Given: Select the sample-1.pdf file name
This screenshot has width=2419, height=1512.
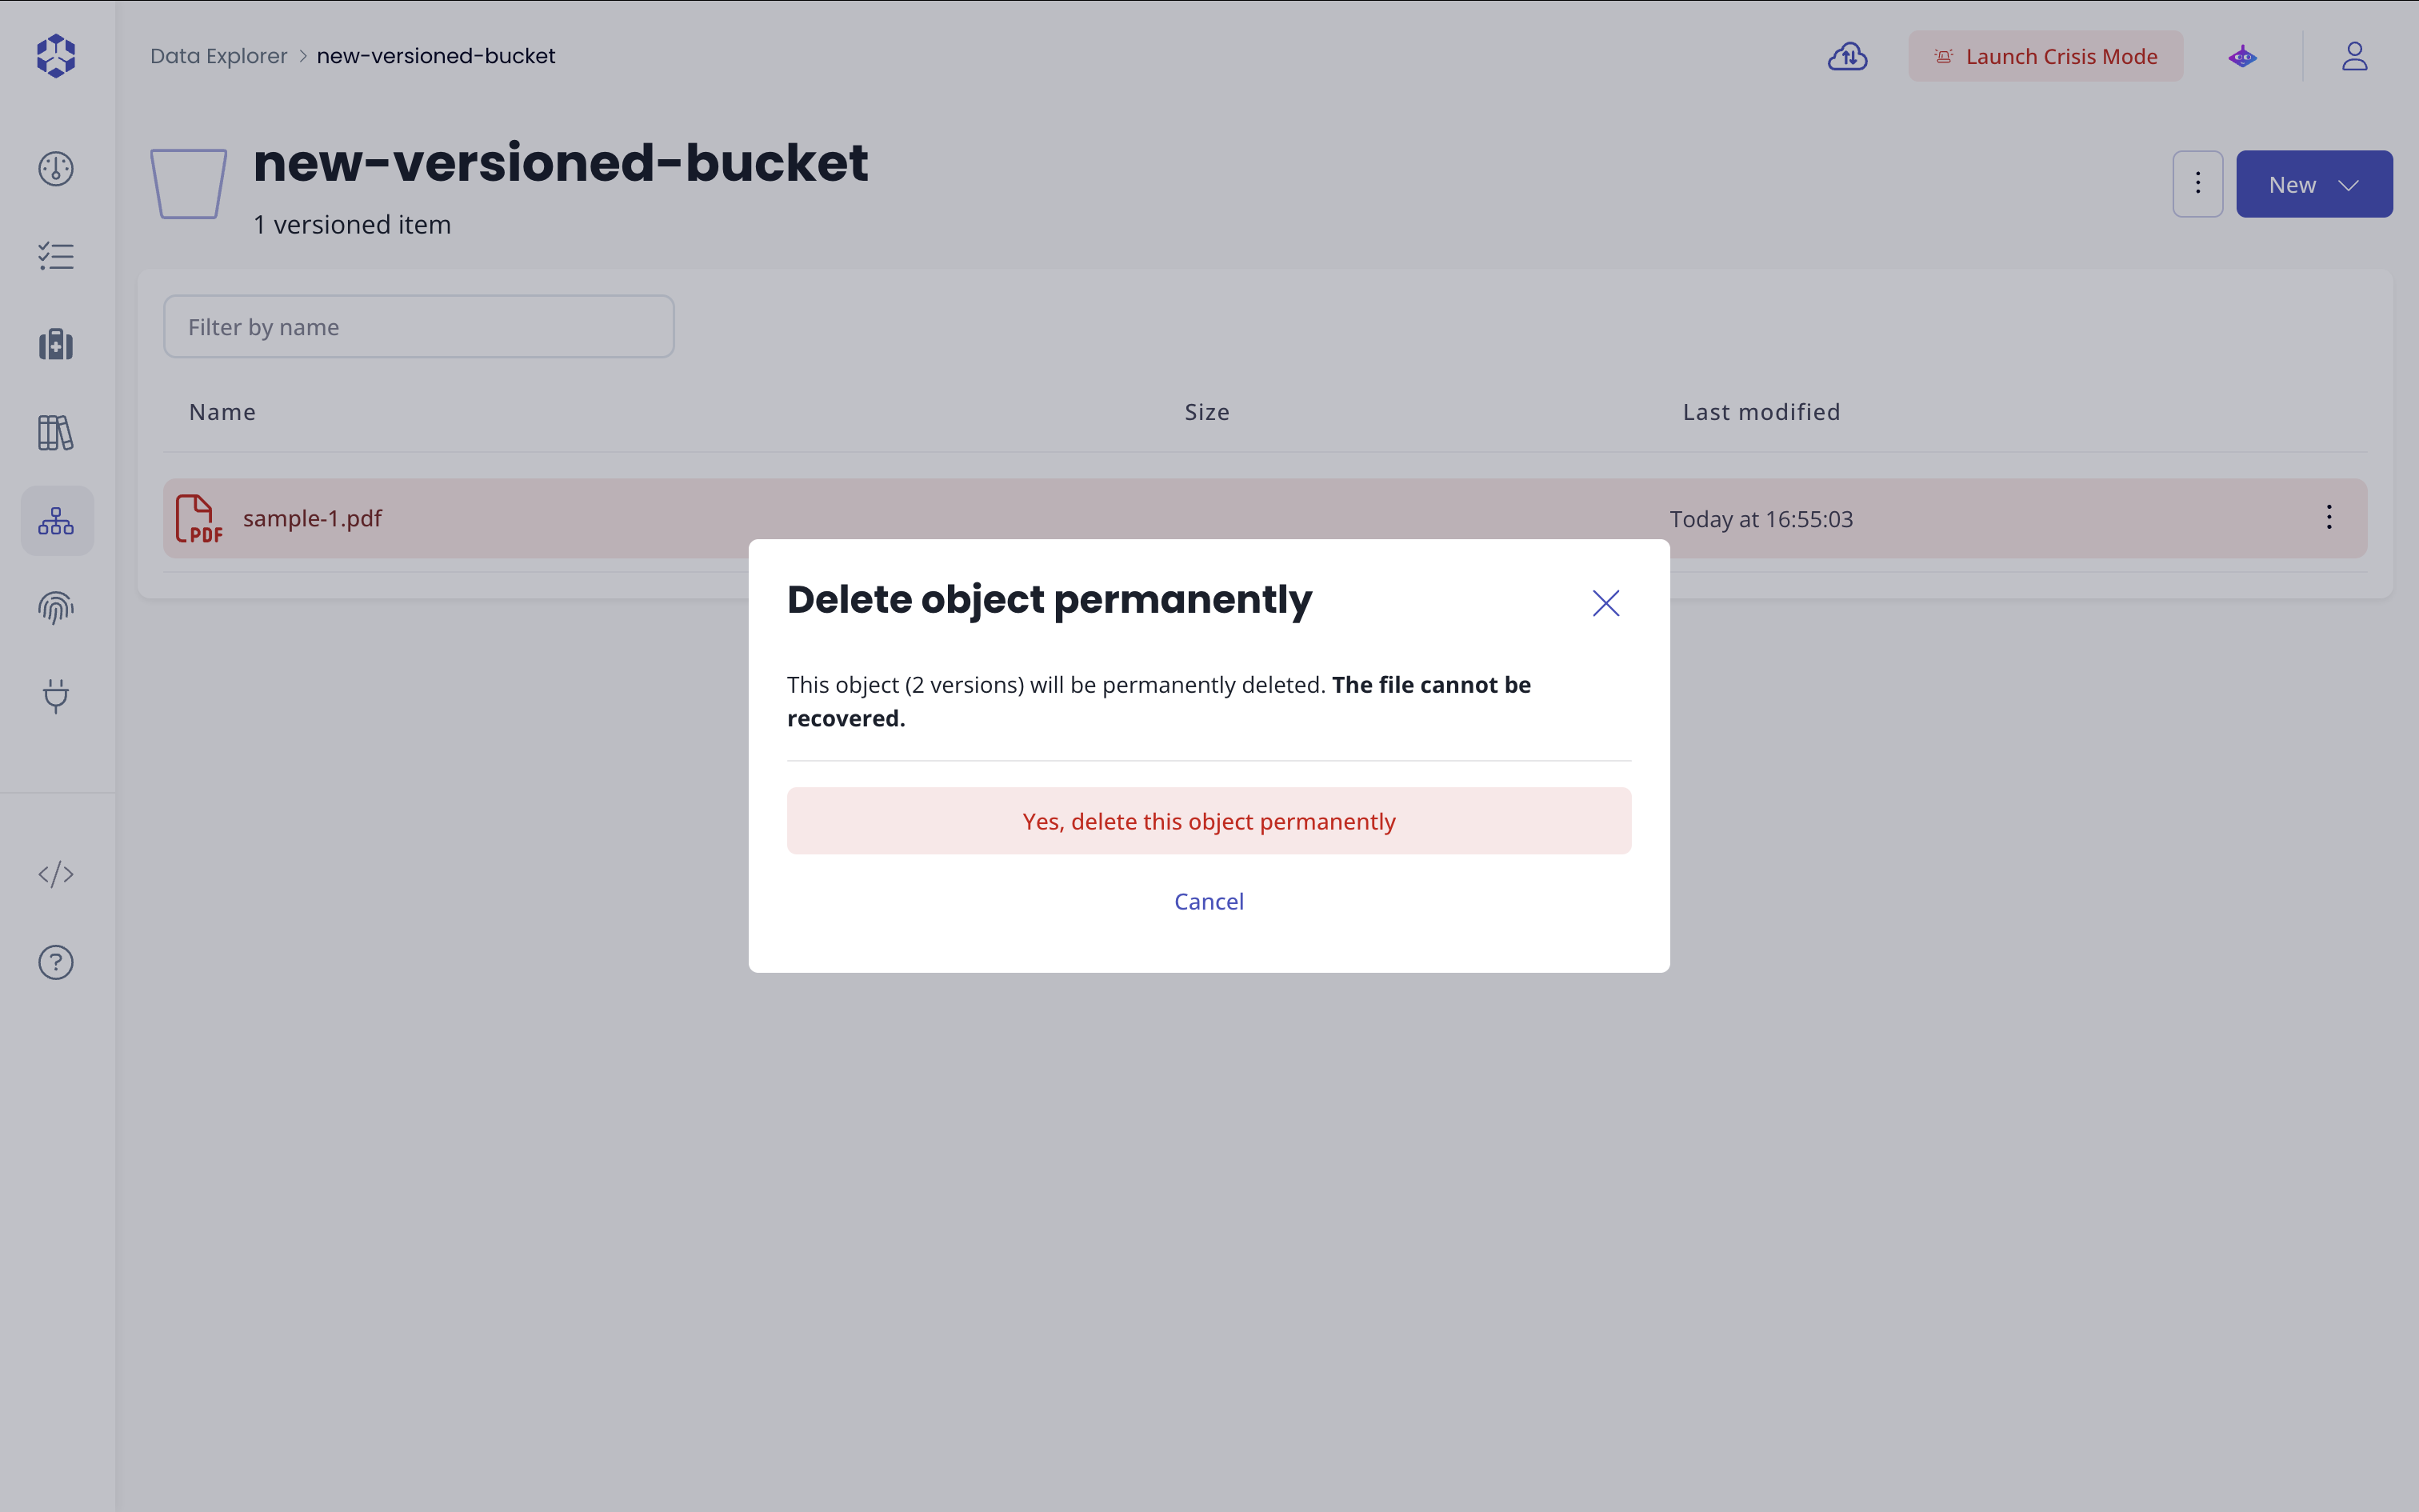Looking at the screenshot, I should [x=312, y=518].
